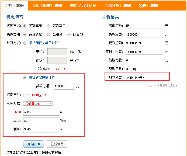Click 贷款总额 result field showing 1500000
Screen dimensions: 187x156
[x=144, y=34]
